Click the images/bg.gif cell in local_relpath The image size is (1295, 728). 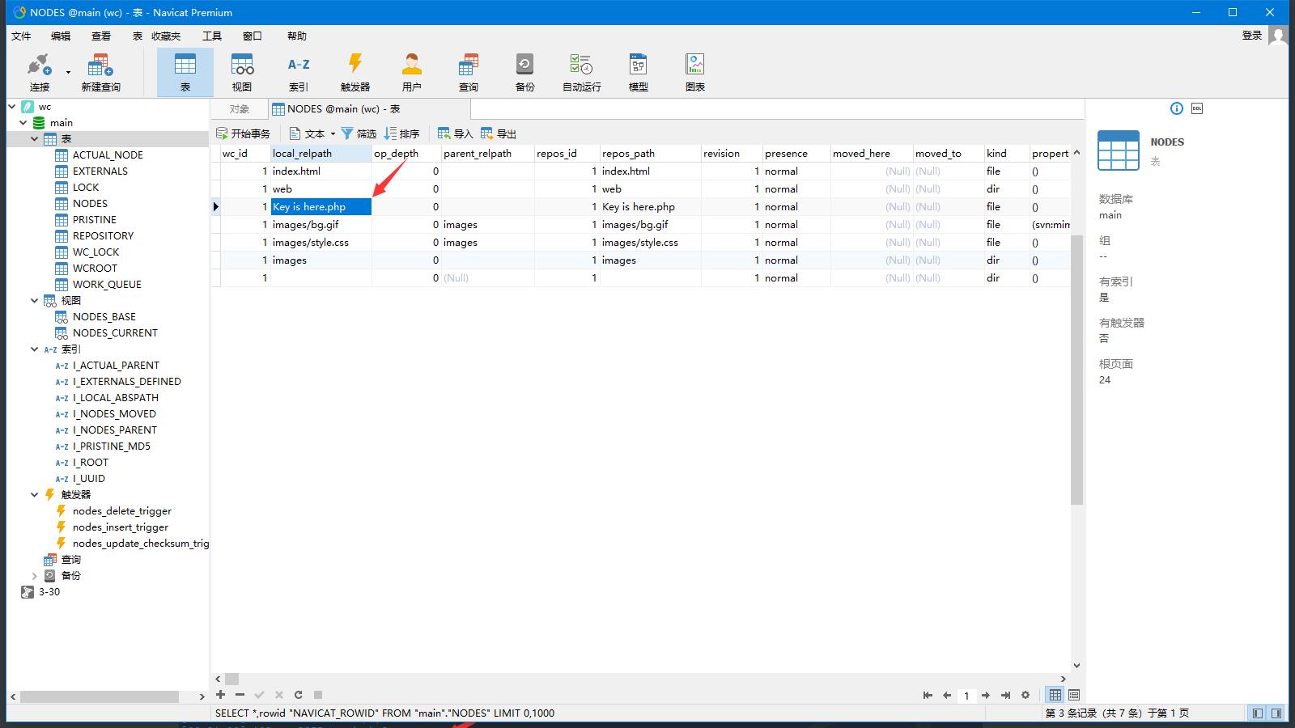tap(321, 224)
